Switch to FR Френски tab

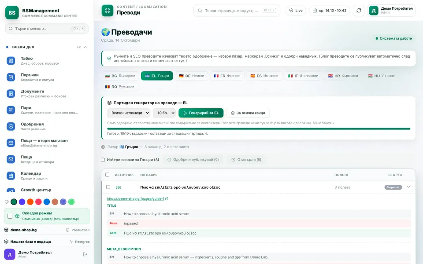point(227,76)
